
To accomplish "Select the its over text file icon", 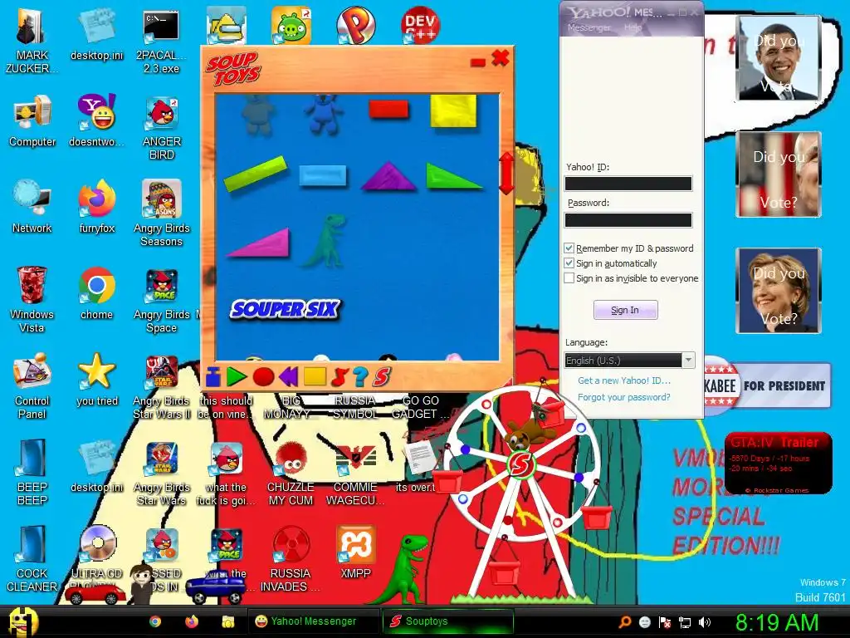I will click(418, 465).
